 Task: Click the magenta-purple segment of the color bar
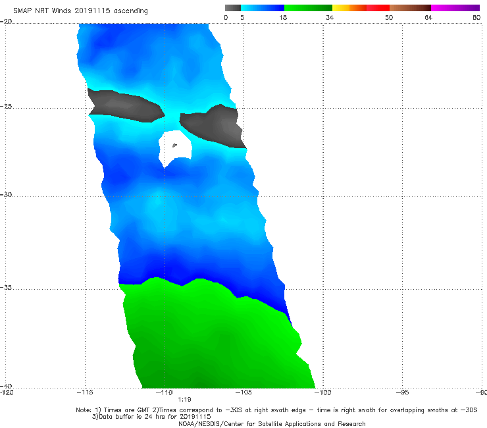455,8
